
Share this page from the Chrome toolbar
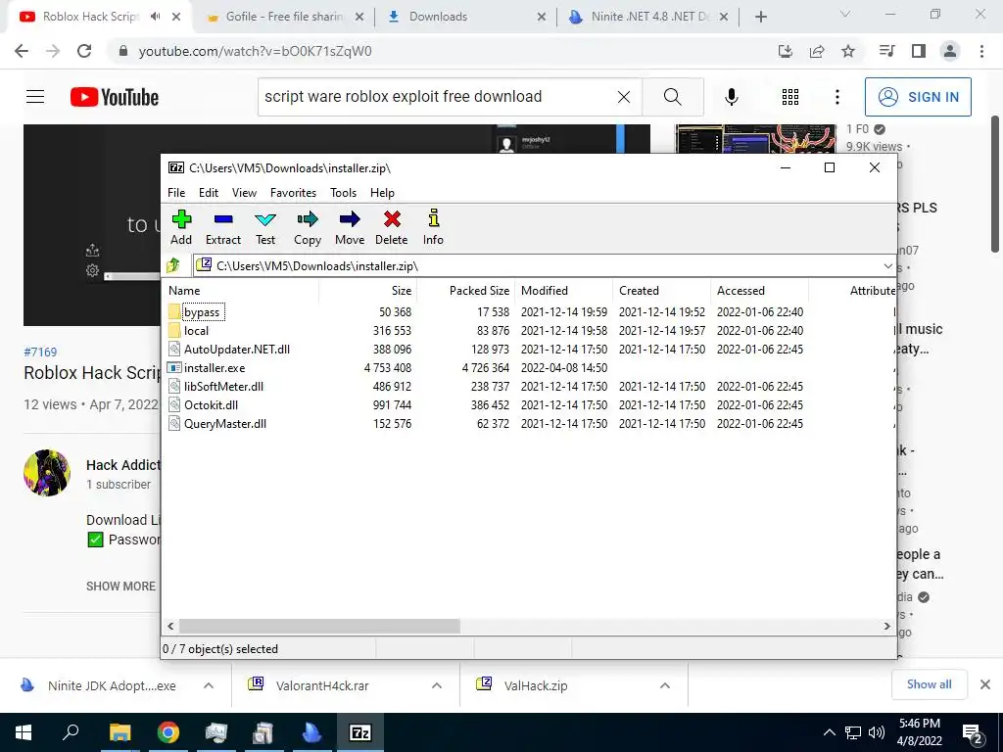(817, 51)
